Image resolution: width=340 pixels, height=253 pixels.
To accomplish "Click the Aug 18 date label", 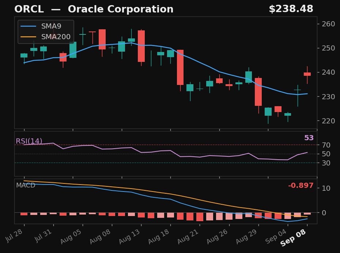I will pyautogui.click(x=159, y=236).
